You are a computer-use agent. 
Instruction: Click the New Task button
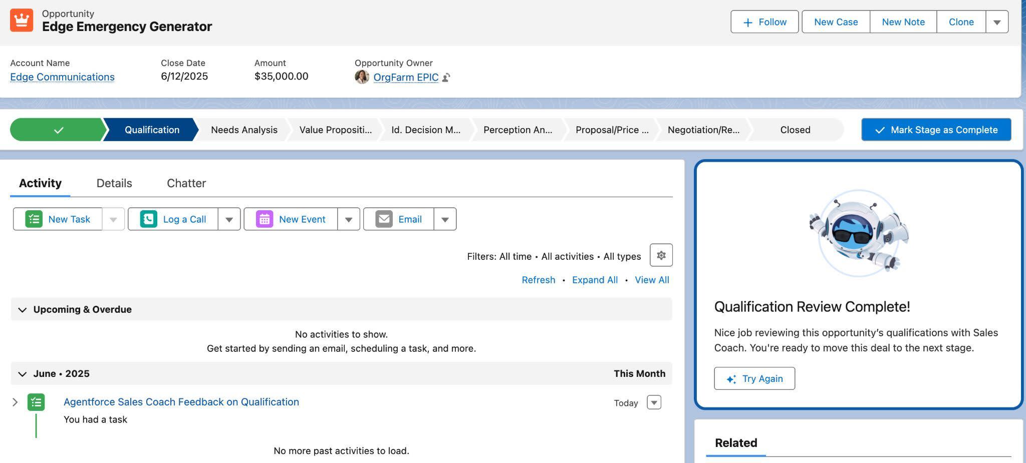tap(58, 219)
